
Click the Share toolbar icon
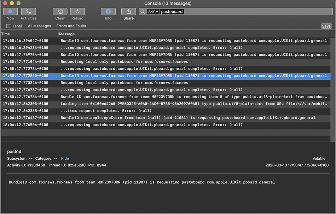coord(129,12)
